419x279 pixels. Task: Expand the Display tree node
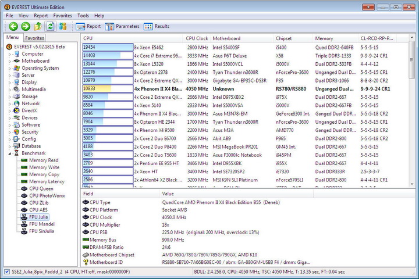(x=10, y=83)
